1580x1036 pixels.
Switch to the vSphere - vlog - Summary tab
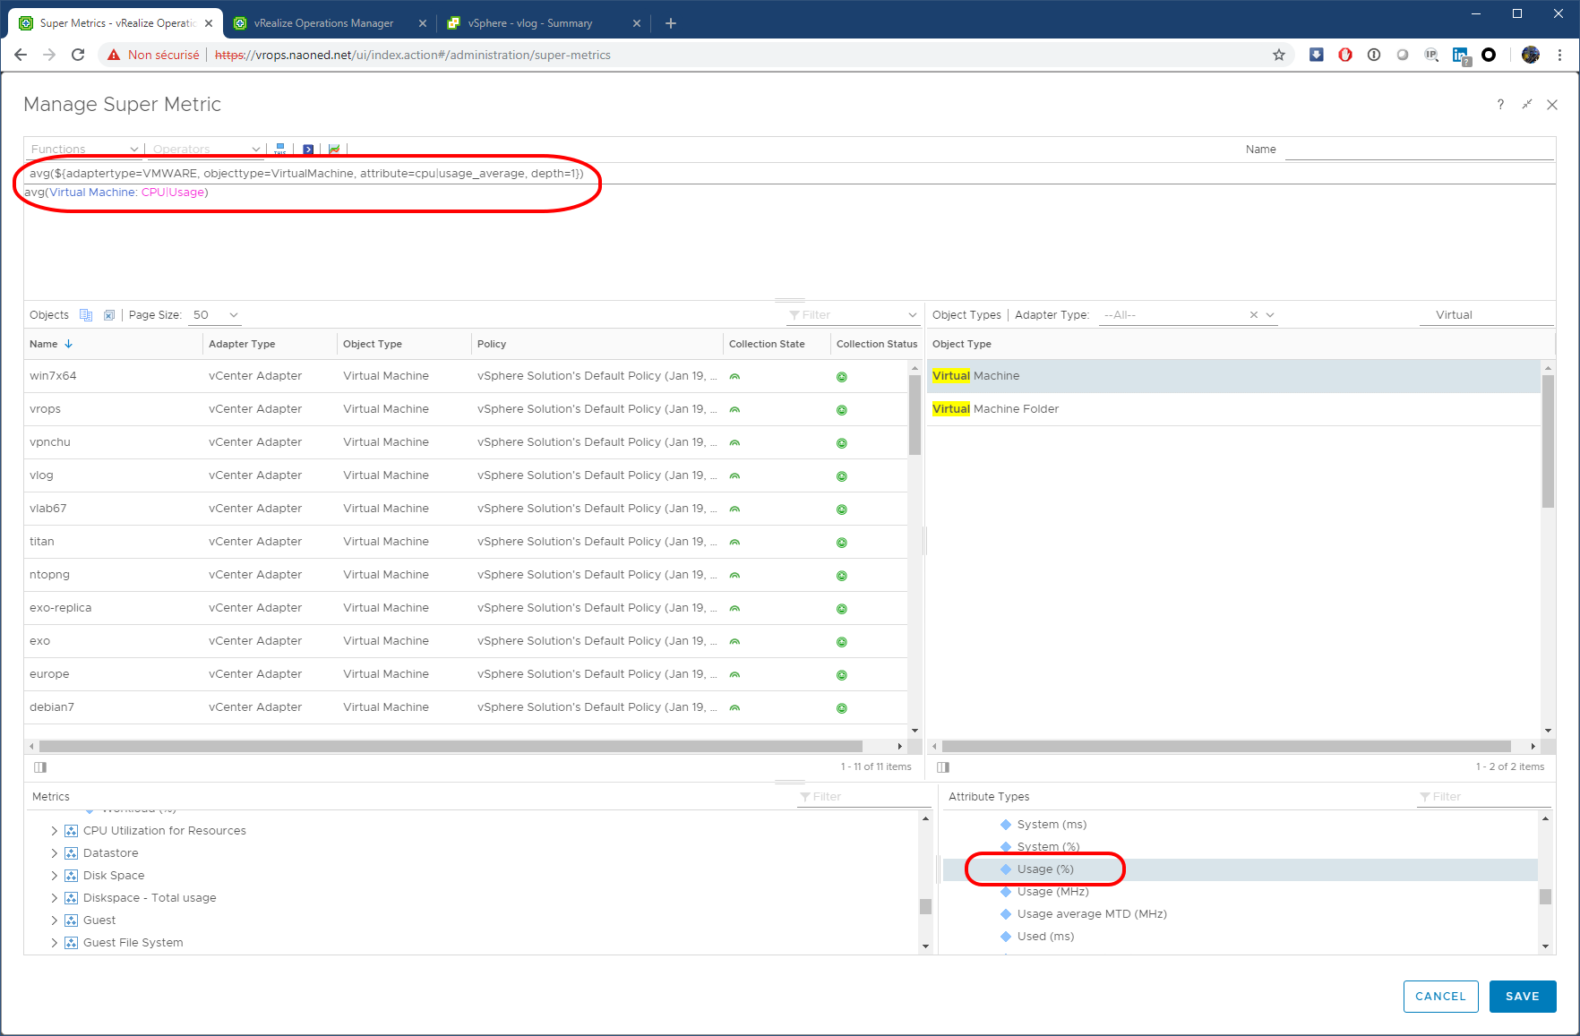[x=530, y=23]
